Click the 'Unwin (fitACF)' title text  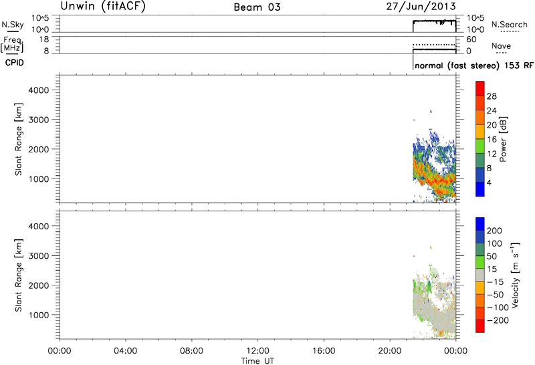click(103, 6)
